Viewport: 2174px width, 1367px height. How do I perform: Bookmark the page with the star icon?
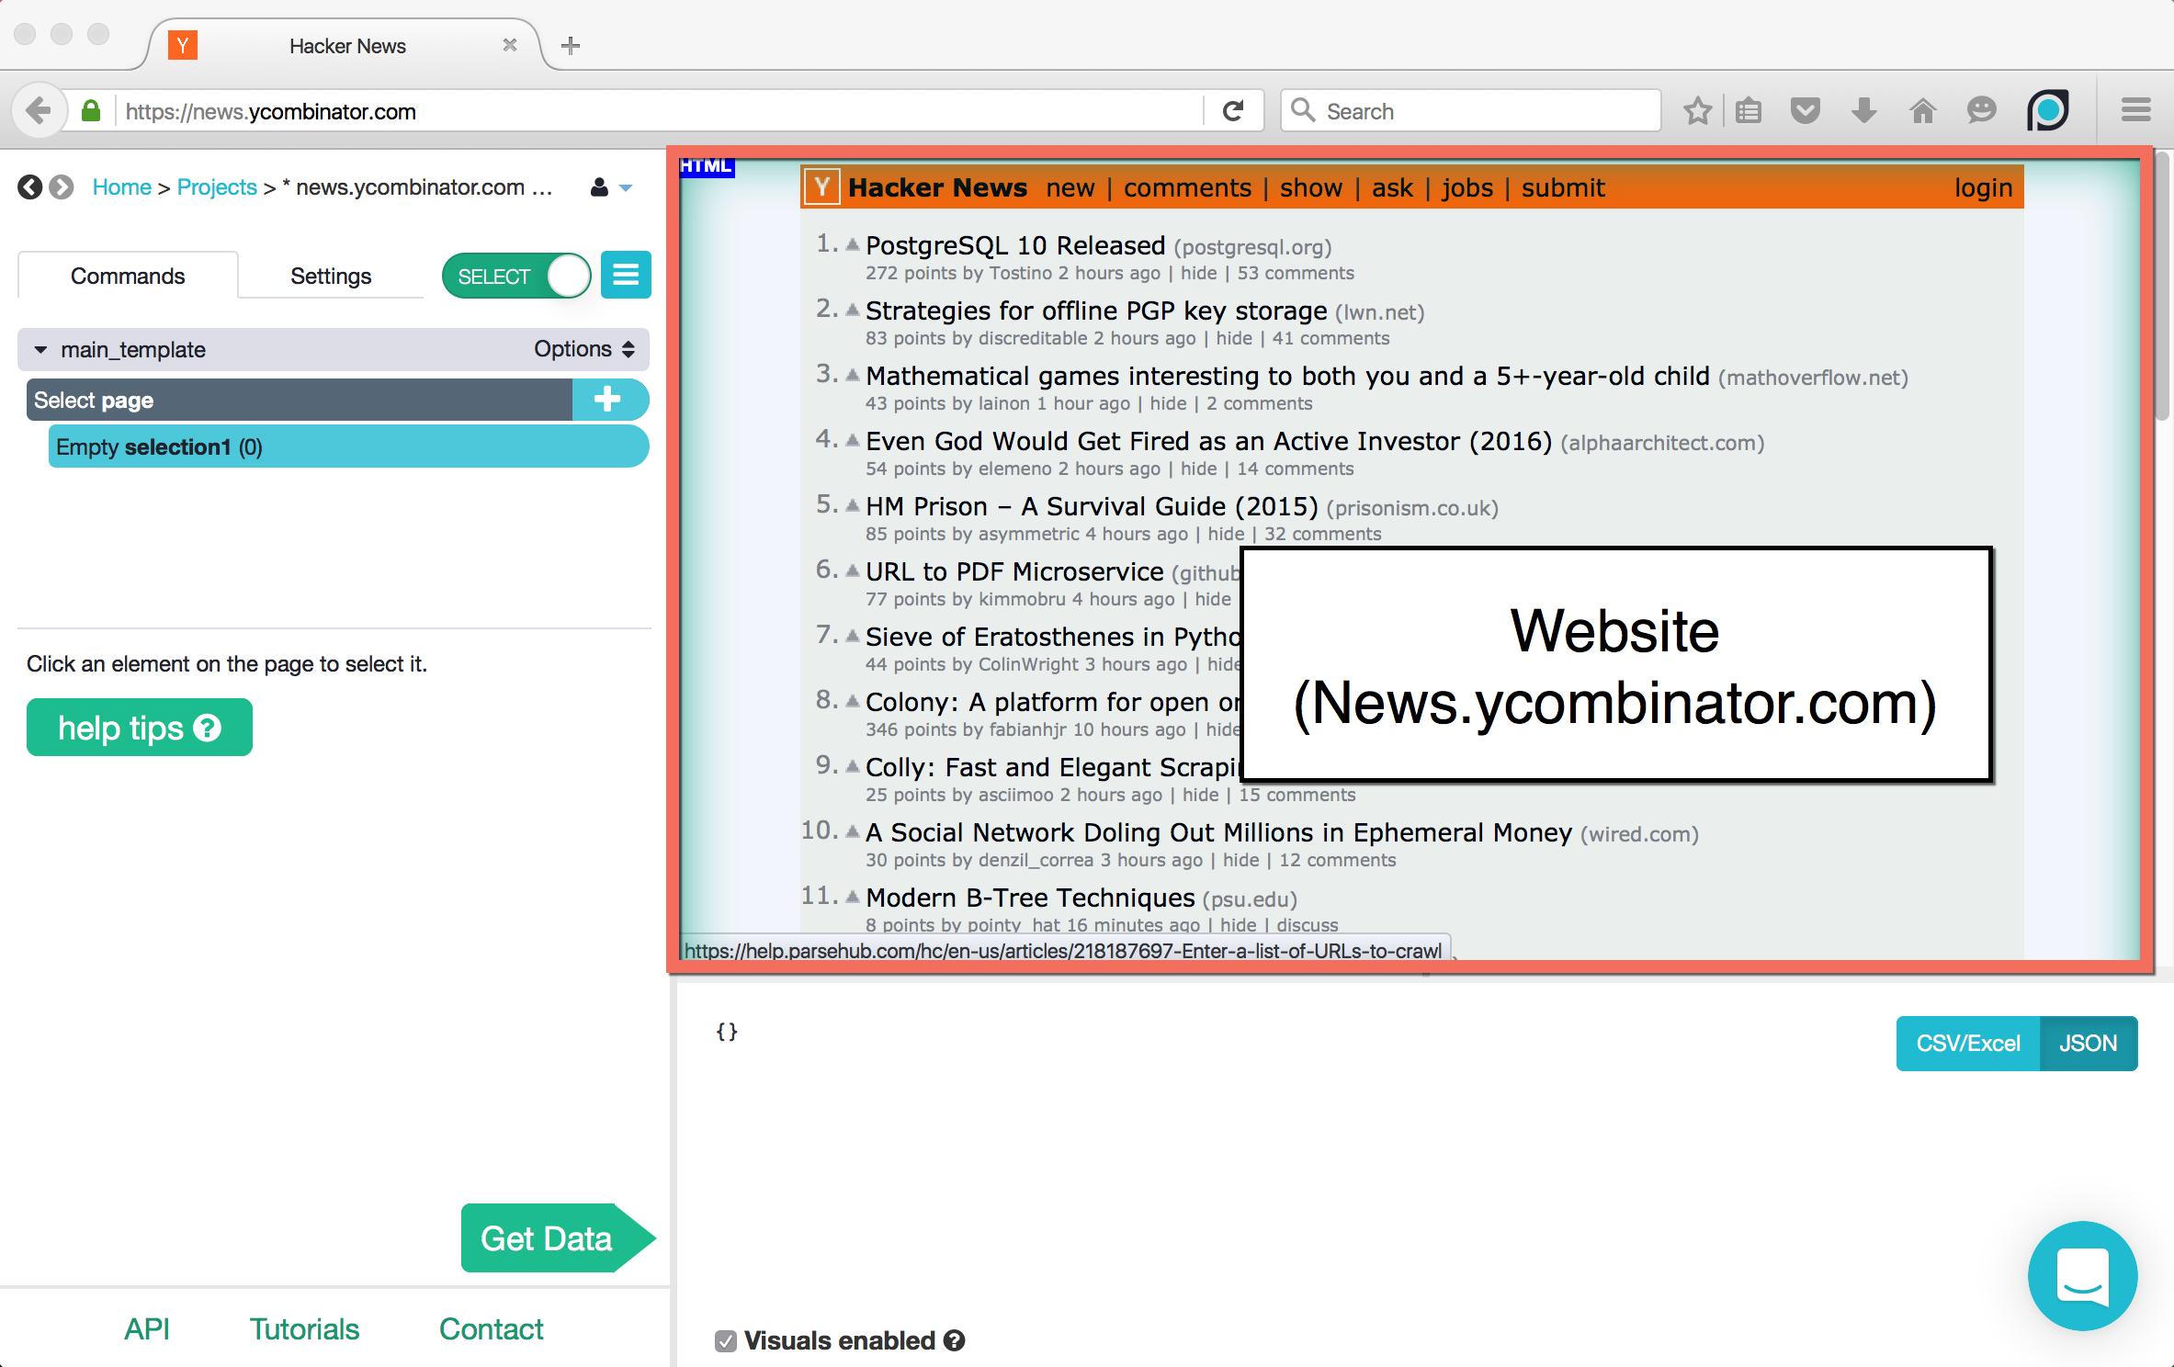click(x=1697, y=110)
